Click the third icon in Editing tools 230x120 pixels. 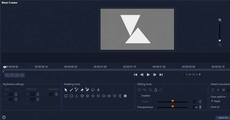tap(150, 90)
